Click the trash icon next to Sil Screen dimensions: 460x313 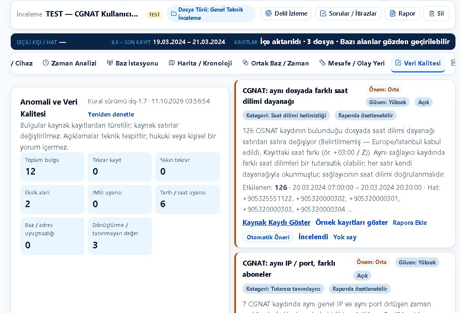pyautogui.click(x=432, y=14)
